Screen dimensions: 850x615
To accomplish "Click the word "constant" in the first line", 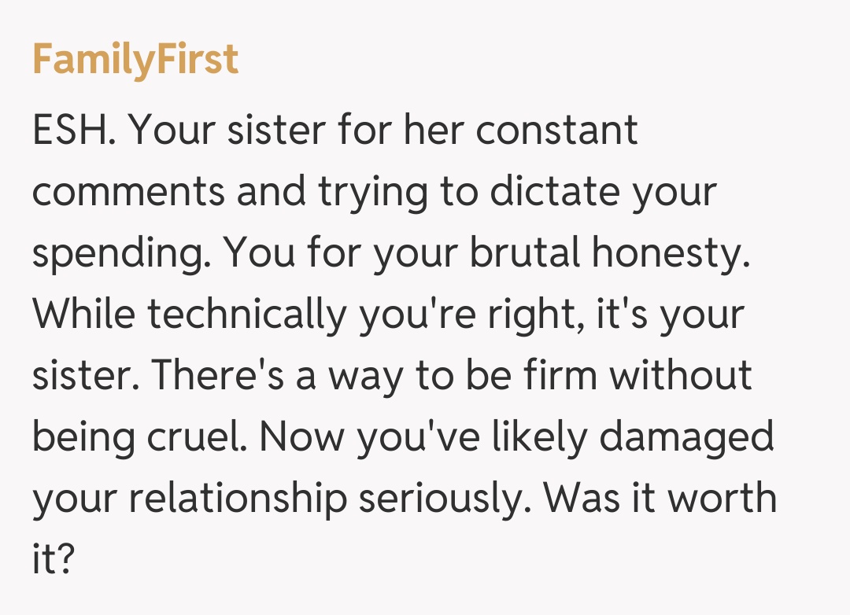I will [x=556, y=130].
